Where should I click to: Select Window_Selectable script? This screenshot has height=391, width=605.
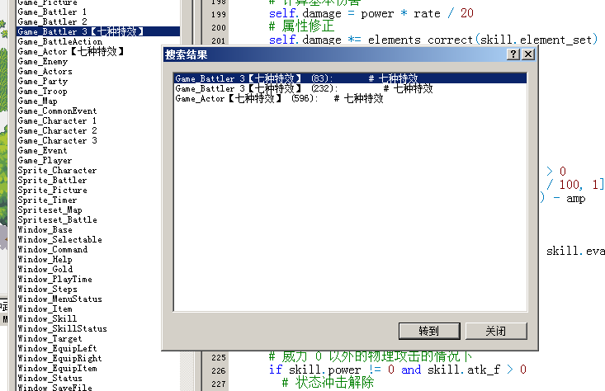click(x=59, y=239)
